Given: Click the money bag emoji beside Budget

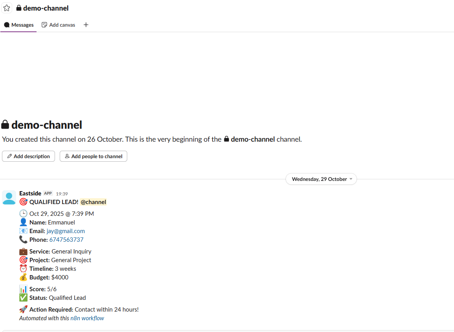Looking at the screenshot, I should click(23, 277).
